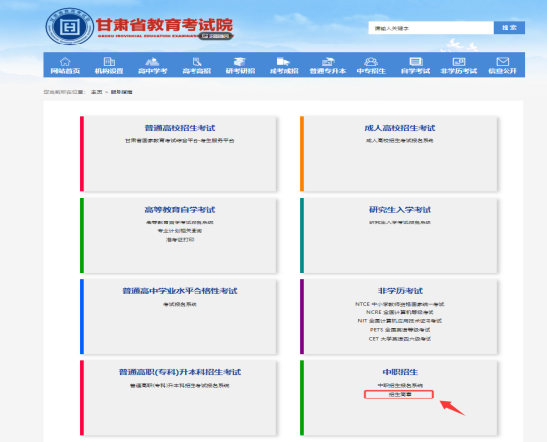Click the 甘肃省教育考试院 logo emblem
The height and width of the screenshot is (442, 547).
tap(70, 27)
